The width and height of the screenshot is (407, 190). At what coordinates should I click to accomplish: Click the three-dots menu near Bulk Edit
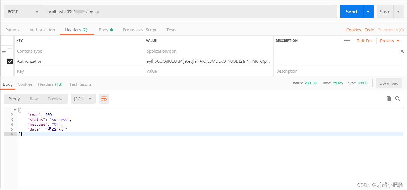click(x=347, y=40)
